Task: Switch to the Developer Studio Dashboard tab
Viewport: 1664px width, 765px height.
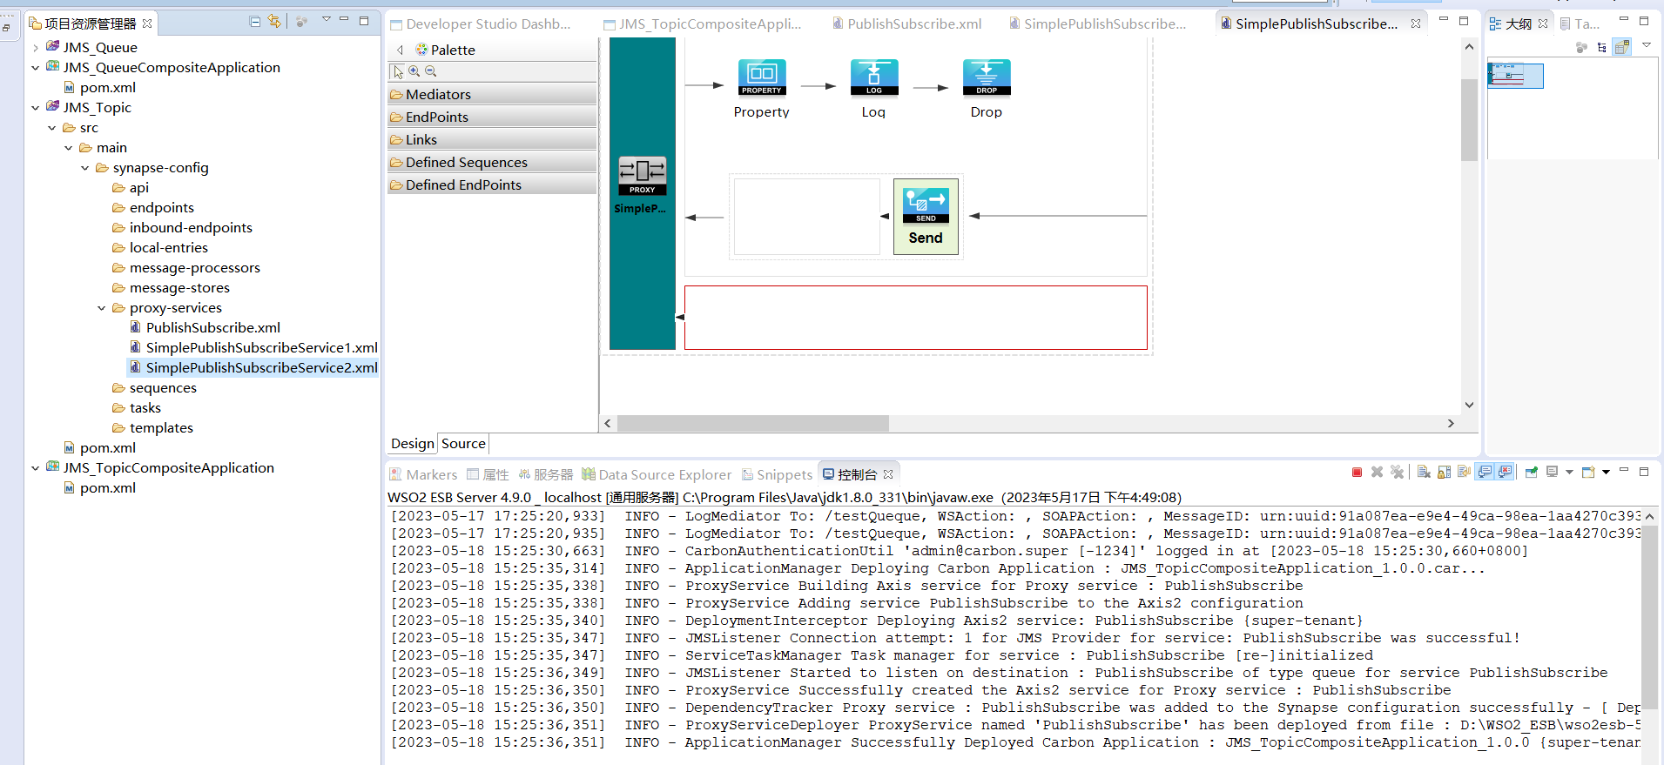Action: pyautogui.click(x=481, y=23)
